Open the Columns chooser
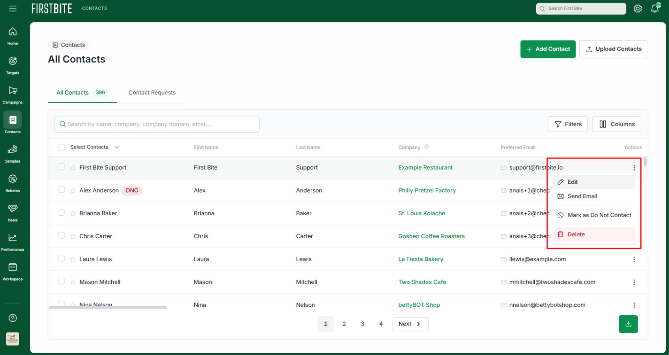 616,124
